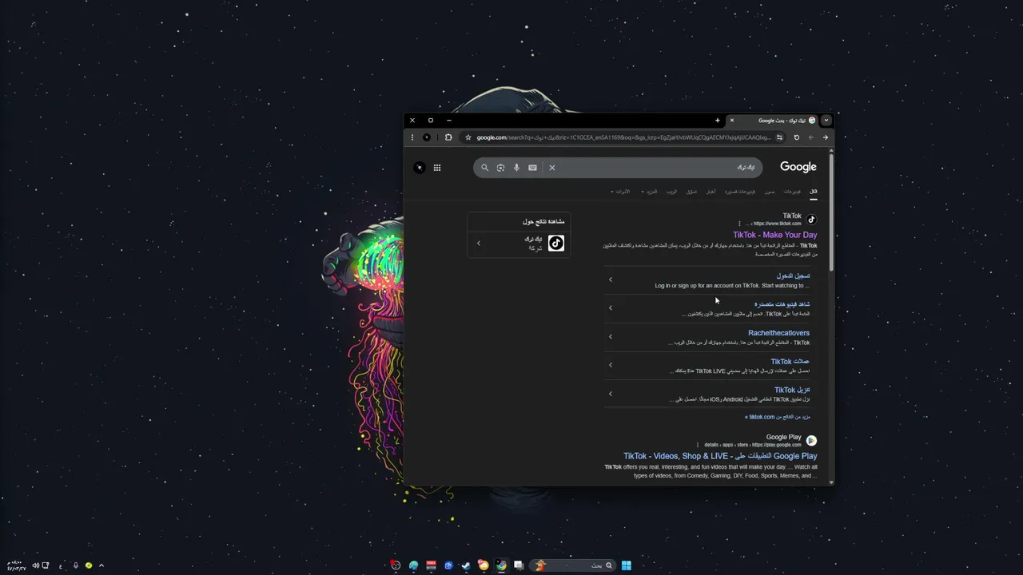The image size is (1023, 575).
Task: Reload the page
Action: click(796, 137)
